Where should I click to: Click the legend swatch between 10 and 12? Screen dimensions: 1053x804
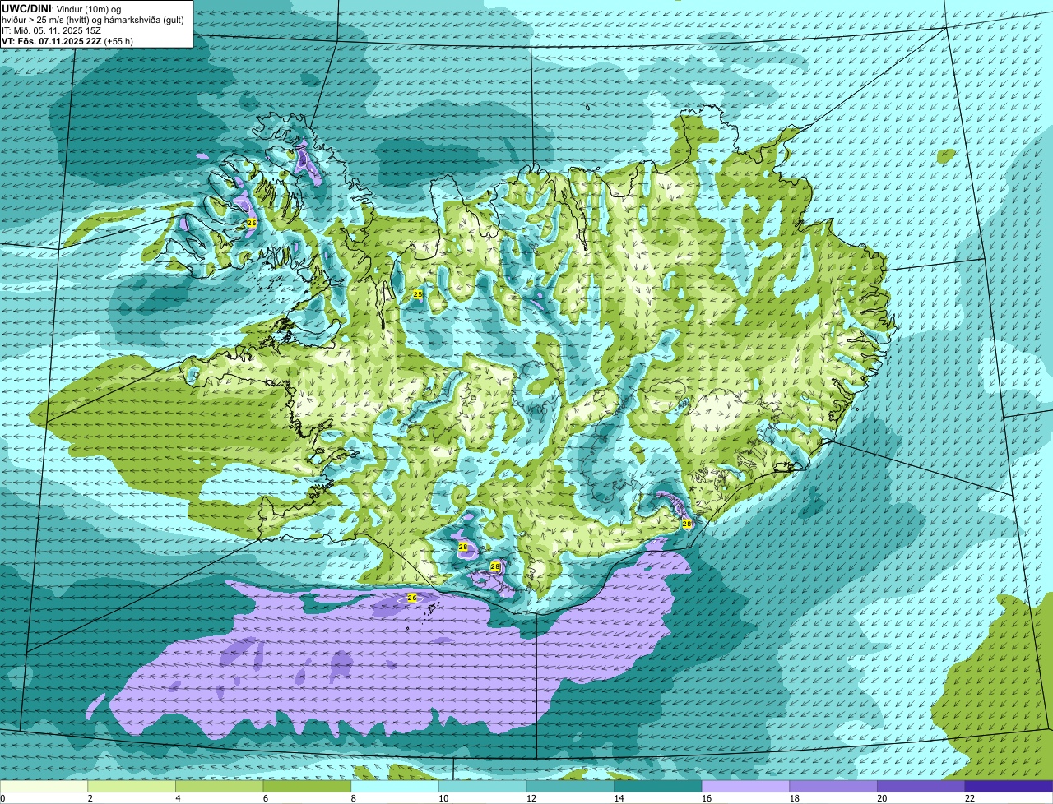point(482,787)
